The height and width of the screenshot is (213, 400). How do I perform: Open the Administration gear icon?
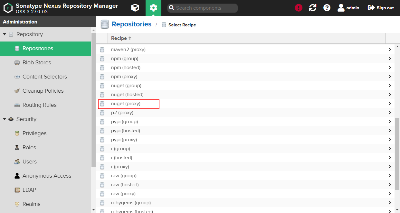click(x=153, y=8)
